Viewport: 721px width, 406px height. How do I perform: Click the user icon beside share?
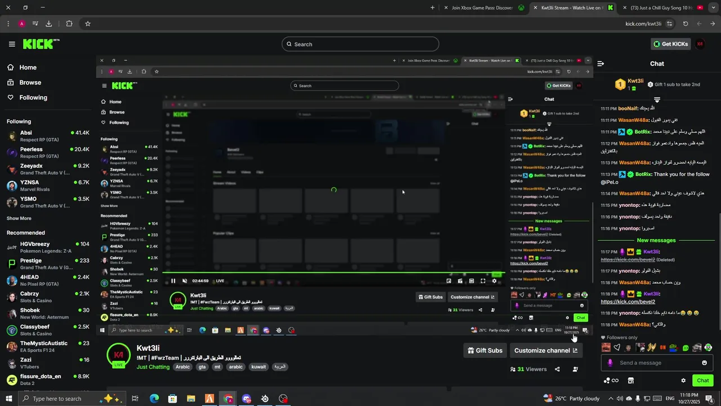coord(575,369)
